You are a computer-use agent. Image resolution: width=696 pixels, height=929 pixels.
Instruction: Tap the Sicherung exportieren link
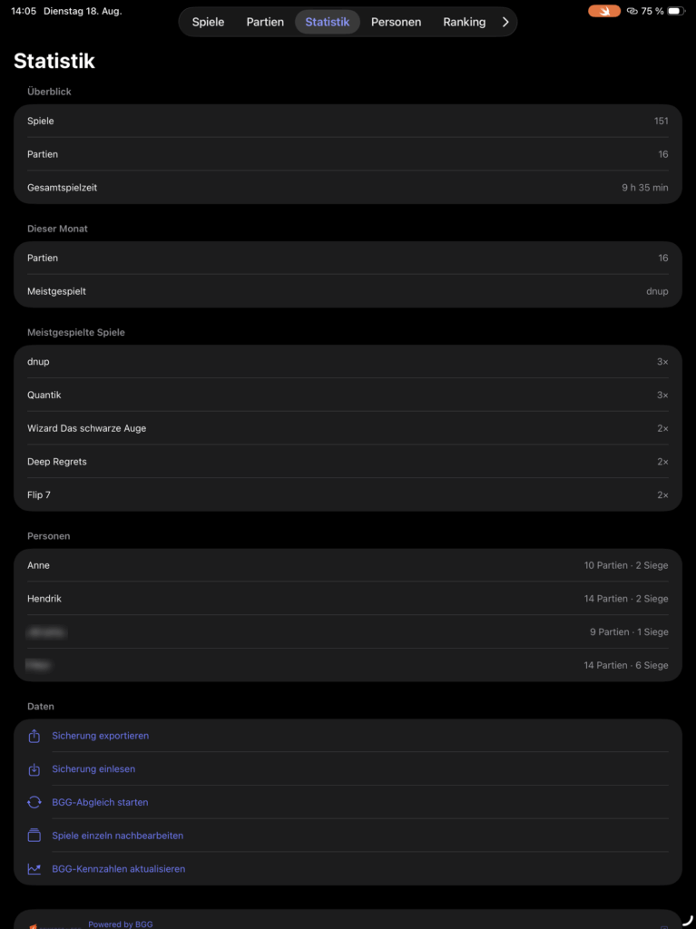(100, 736)
